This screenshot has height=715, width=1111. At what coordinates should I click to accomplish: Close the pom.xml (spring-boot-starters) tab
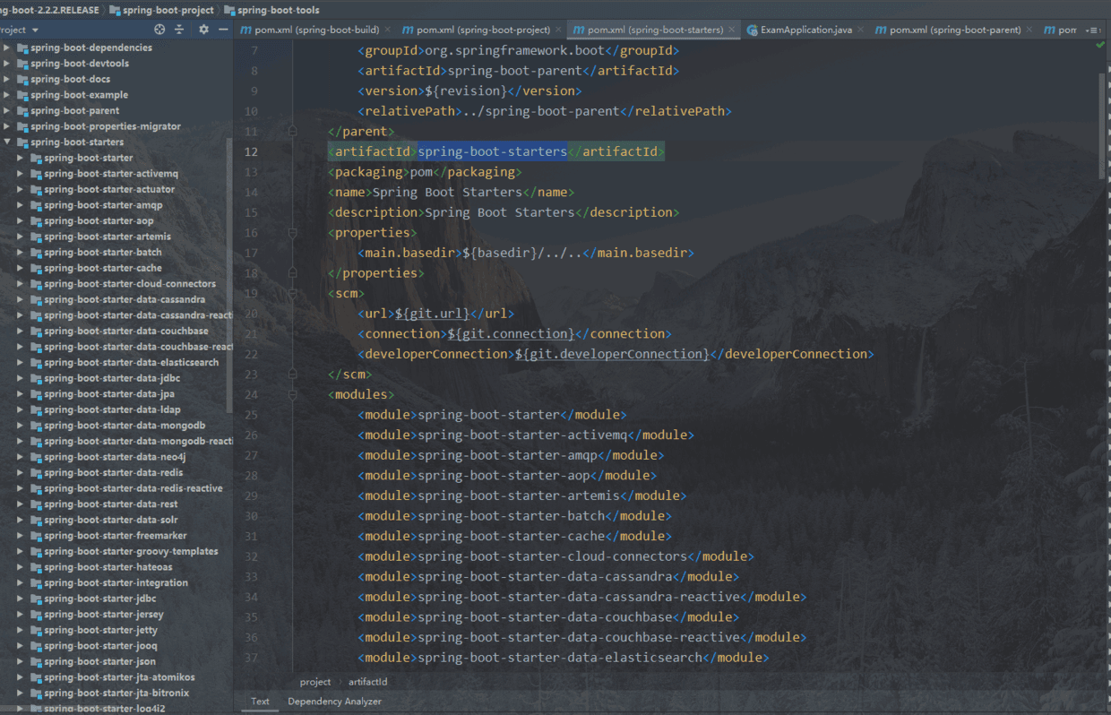pyautogui.click(x=732, y=30)
